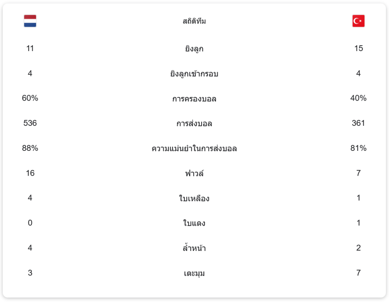This screenshot has width=389, height=302.
Task: Select the ฟาวล์ fouls label
Action: pos(194,173)
